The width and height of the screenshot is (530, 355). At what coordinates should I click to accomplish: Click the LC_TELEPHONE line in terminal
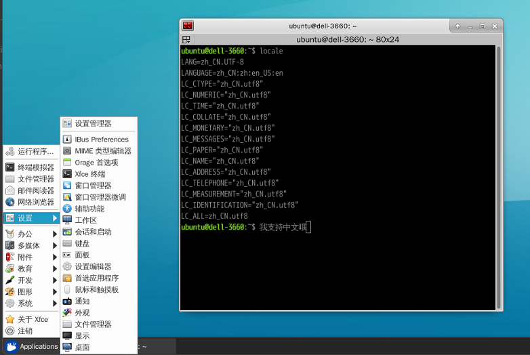pos(230,183)
